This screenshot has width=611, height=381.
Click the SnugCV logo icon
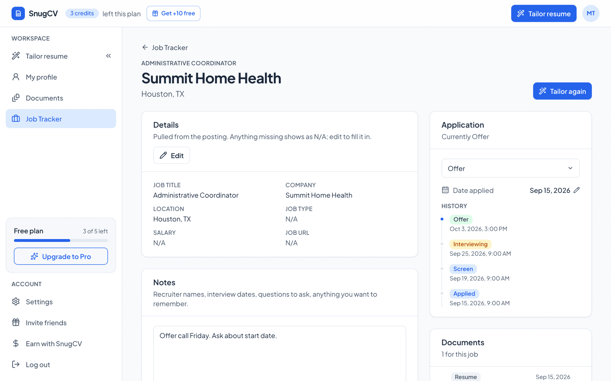(x=18, y=13)
